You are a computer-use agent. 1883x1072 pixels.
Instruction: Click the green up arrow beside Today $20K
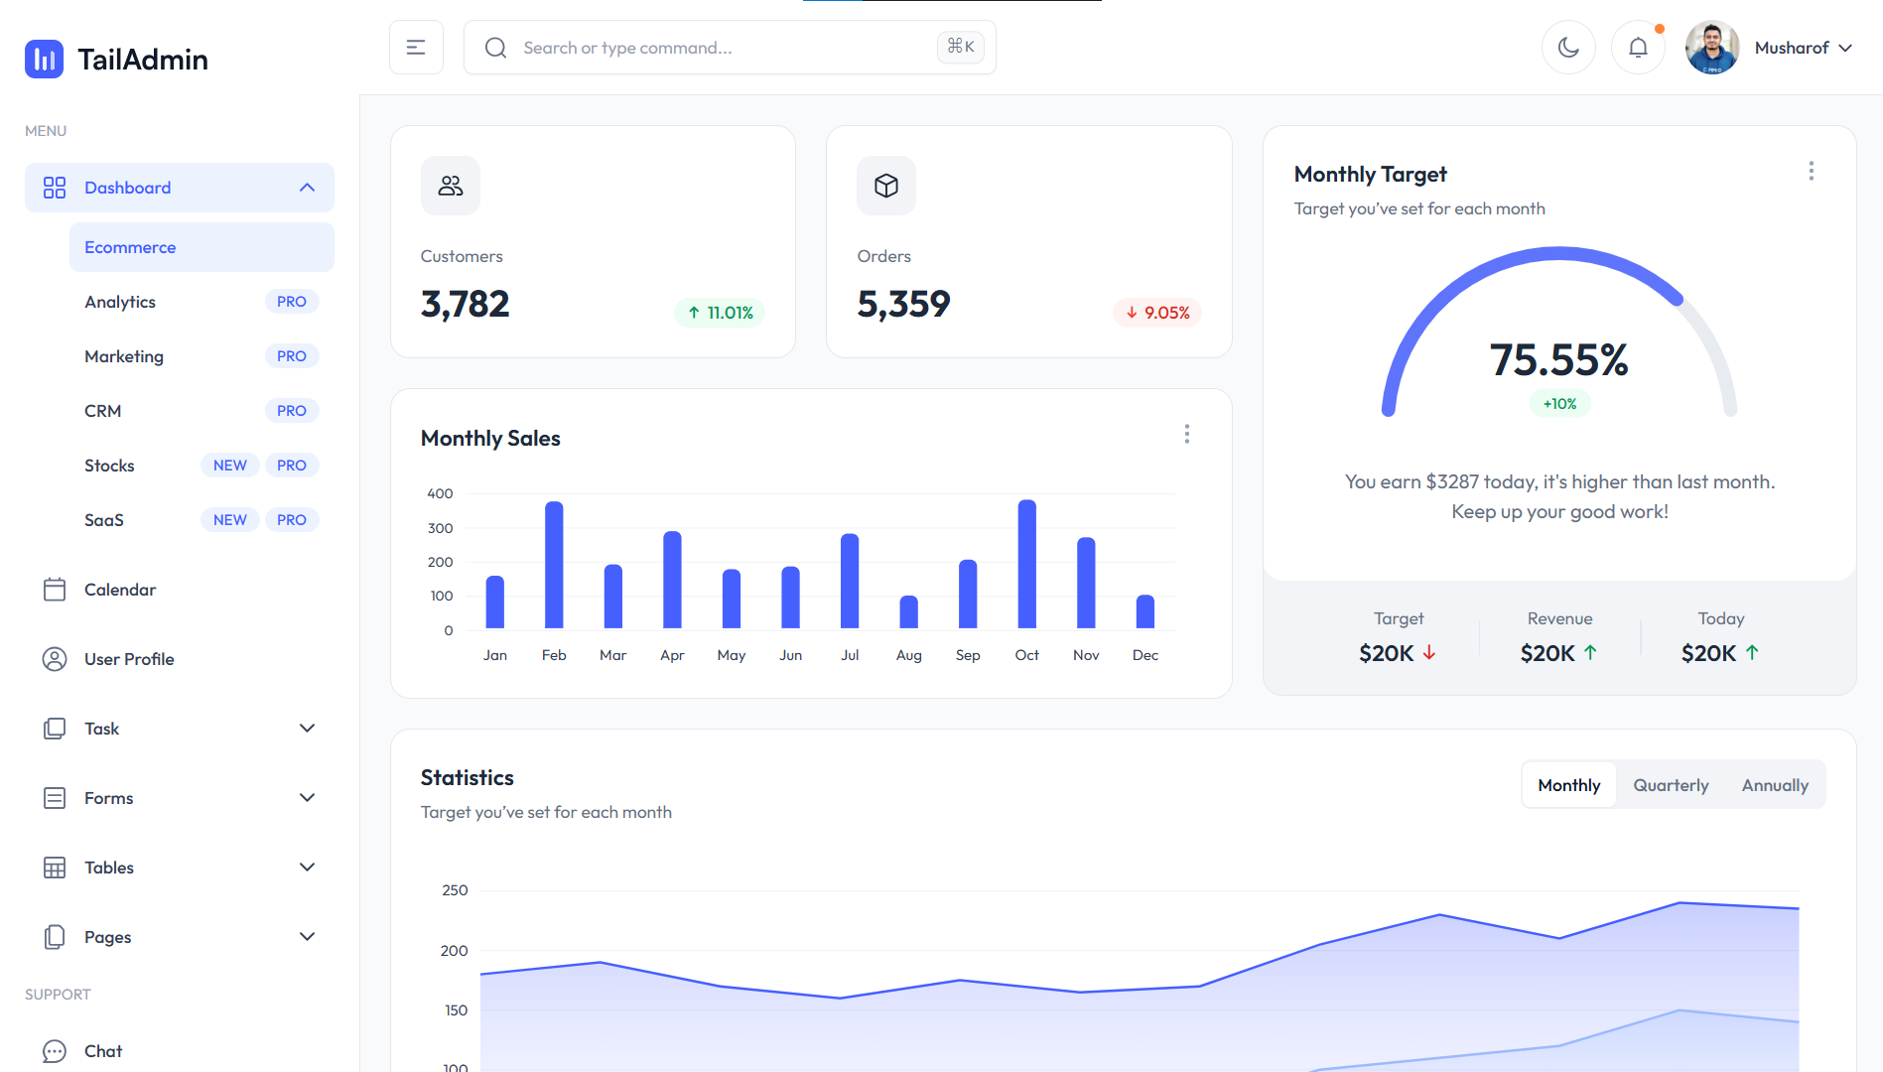(x=1752, y=652)
